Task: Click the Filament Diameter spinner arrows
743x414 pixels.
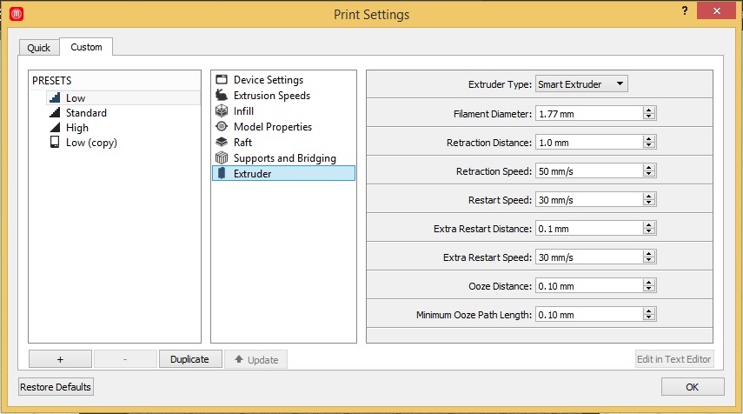Action: click(x=648, y=113)
